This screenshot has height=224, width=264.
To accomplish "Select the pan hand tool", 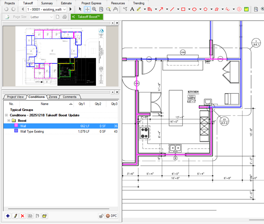I will click(115, 9).
